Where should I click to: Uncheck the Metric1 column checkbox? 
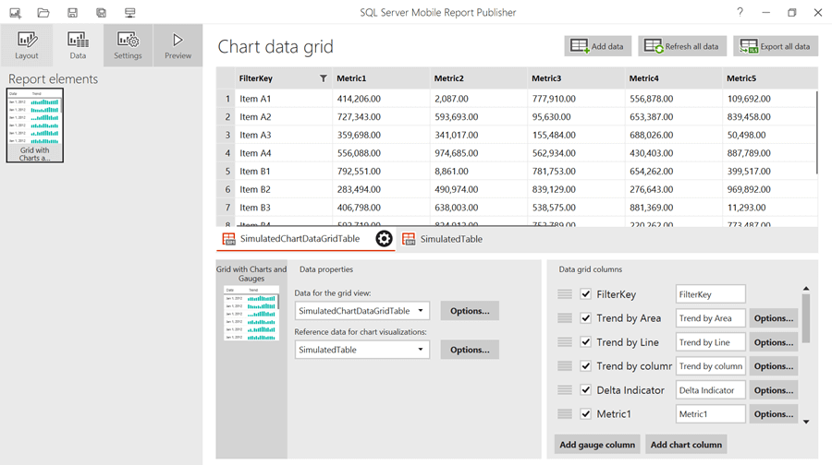pos(586,414)
